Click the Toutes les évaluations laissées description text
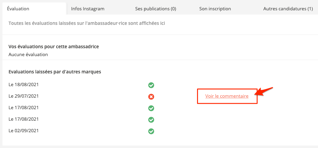 [x=87, y=23]
